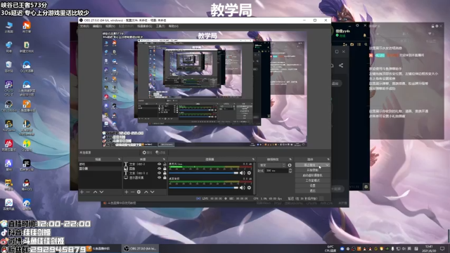
Task: Mute the 麦克风/Aux speaker icon
Action: coord(243,173)
